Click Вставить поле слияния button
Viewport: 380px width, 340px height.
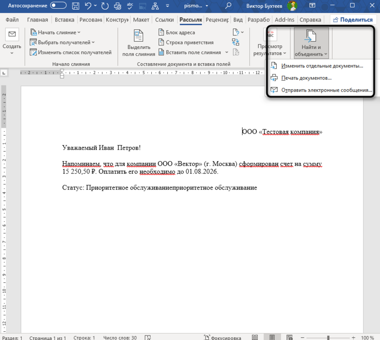[190, 52]
